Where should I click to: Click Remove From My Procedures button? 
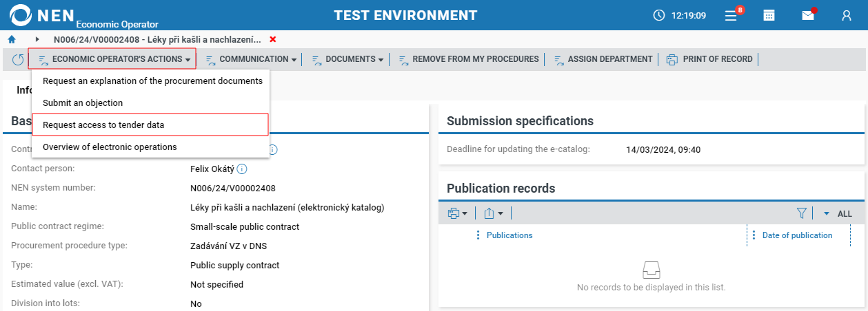click(469, 59)
